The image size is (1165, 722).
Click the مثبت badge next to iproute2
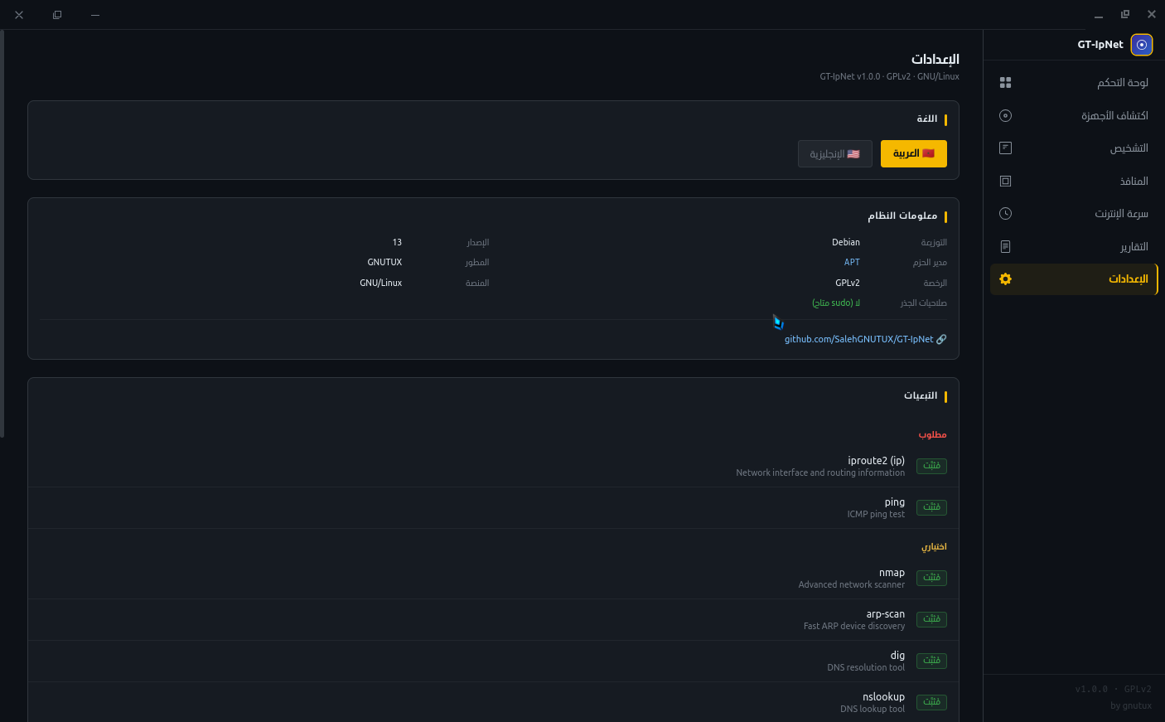point(931,466)
